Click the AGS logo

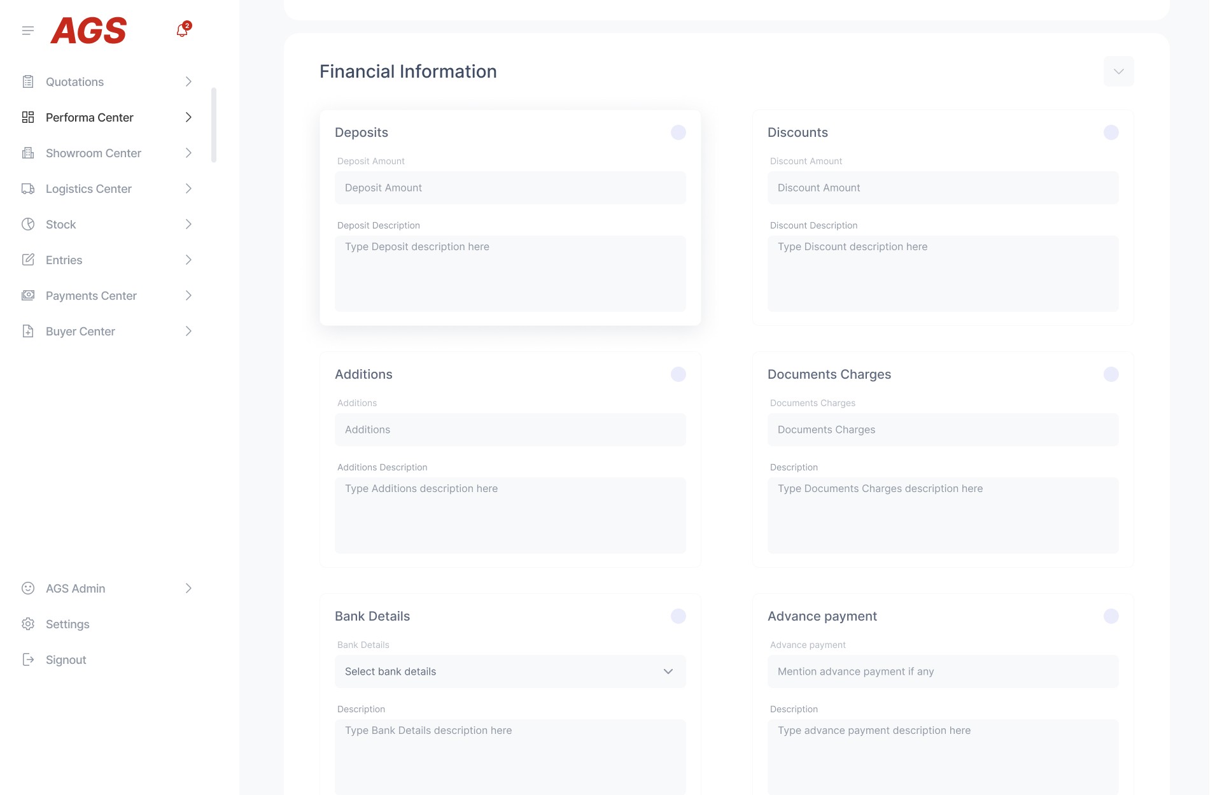point(88,31)
